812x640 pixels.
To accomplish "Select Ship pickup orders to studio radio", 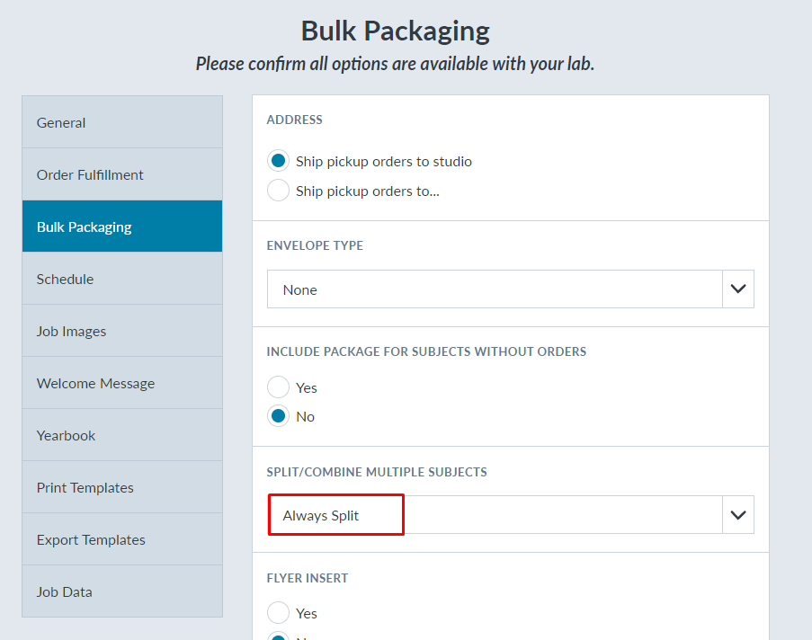I will click(278, 161).
